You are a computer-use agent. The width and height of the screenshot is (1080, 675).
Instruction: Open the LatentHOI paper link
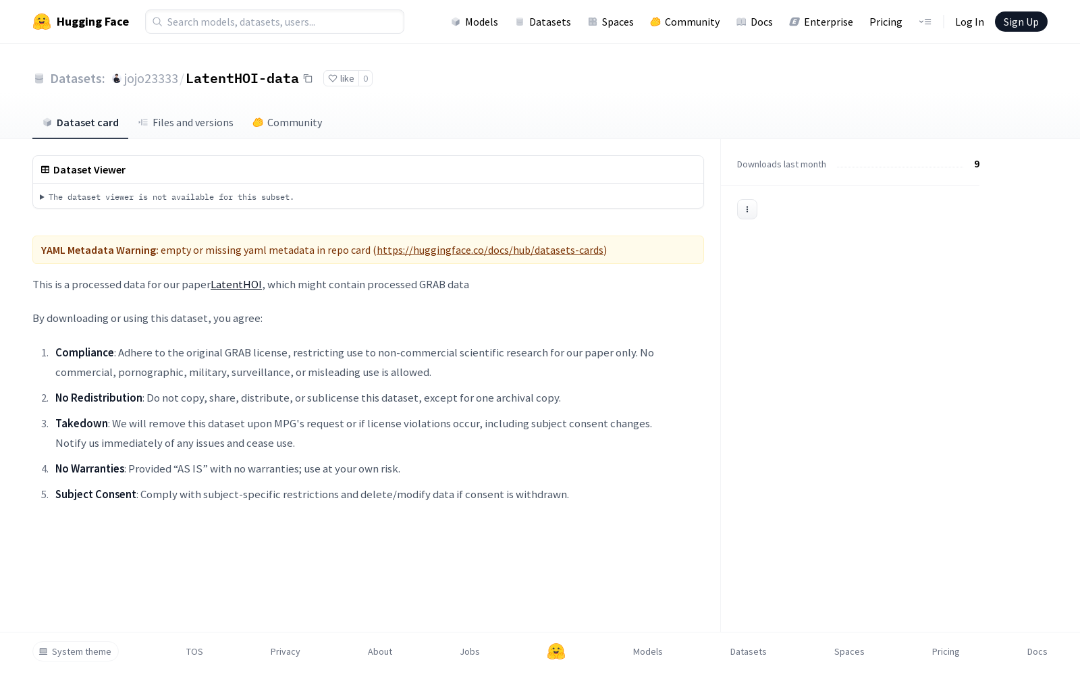pyautogui.click(x=236, y=284)
